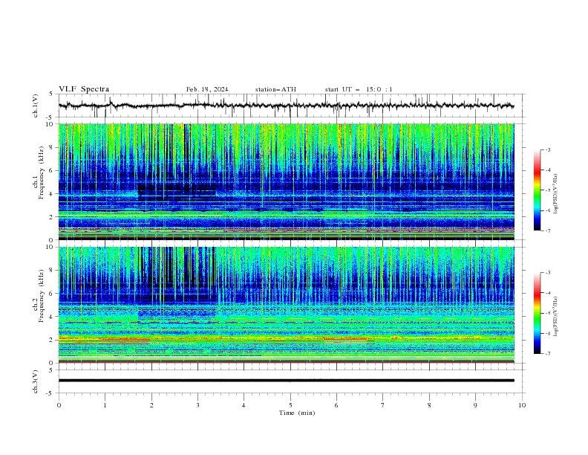This screenshot has width=588, height=455.
Task: Click time axis tick label "10"
Action: click(522, 405)
